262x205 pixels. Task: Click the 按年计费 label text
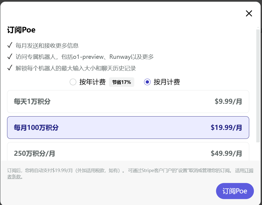(x=92, y=82)
